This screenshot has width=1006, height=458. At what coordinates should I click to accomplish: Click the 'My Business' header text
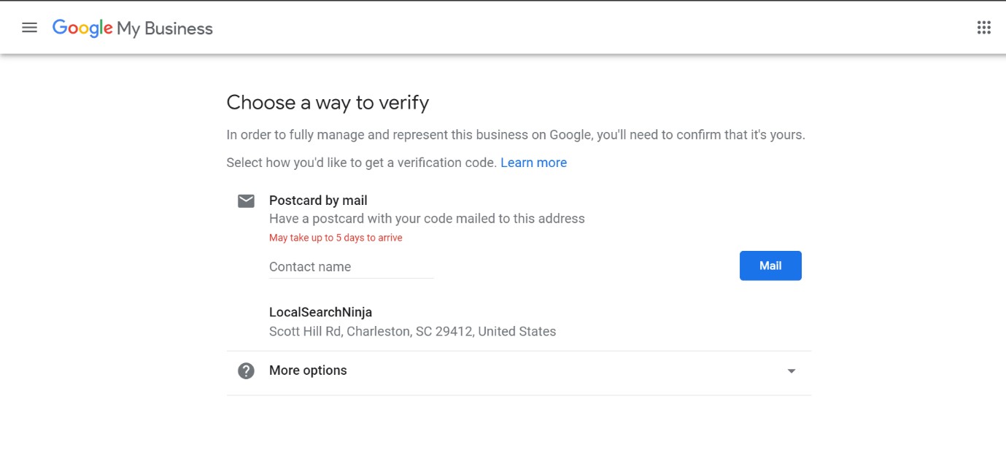pyautogui.click(x=165, y=28)
